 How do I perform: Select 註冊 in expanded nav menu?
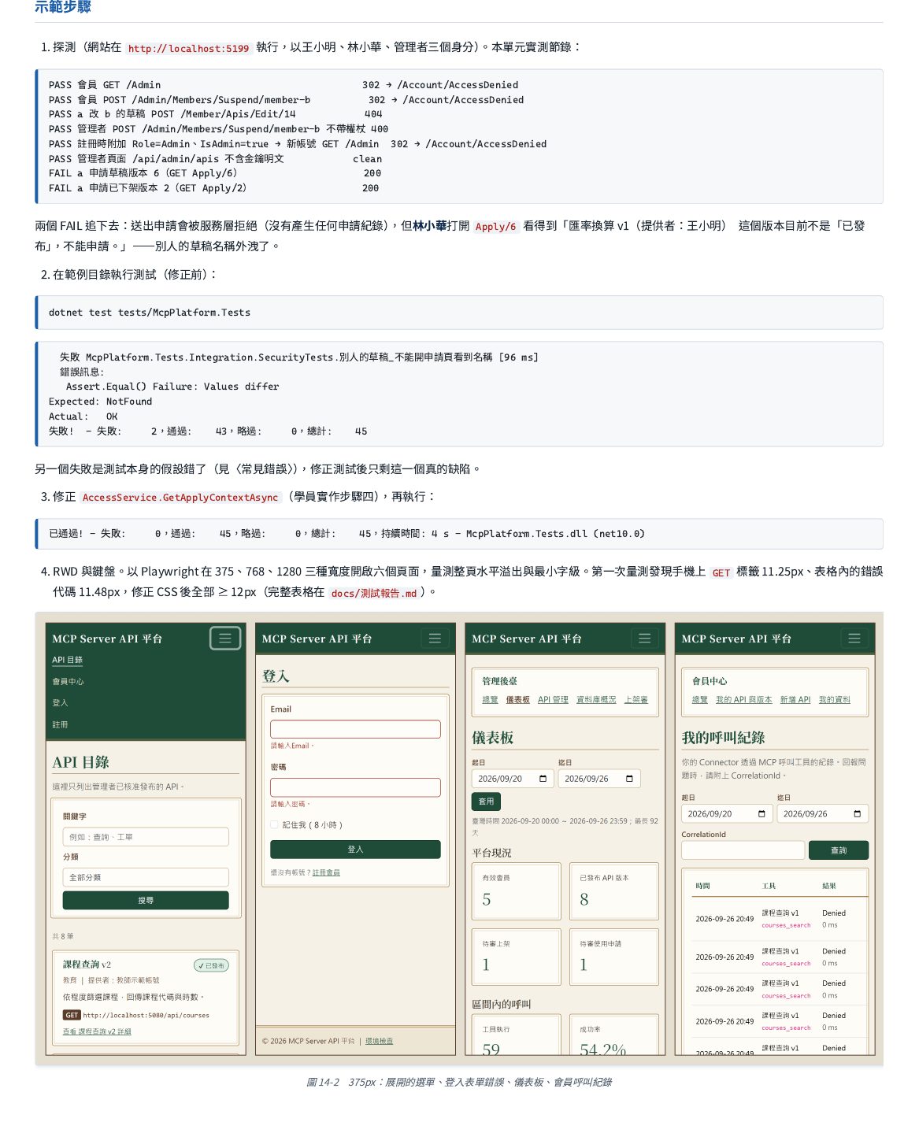point(60,724)
